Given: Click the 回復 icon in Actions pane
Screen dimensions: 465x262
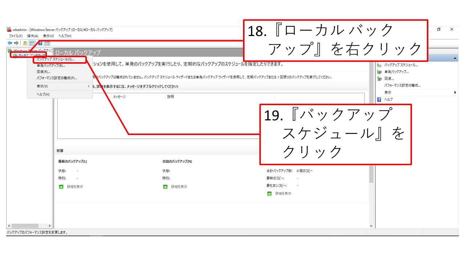Looking at the screenshot, I should coord(379,79).
